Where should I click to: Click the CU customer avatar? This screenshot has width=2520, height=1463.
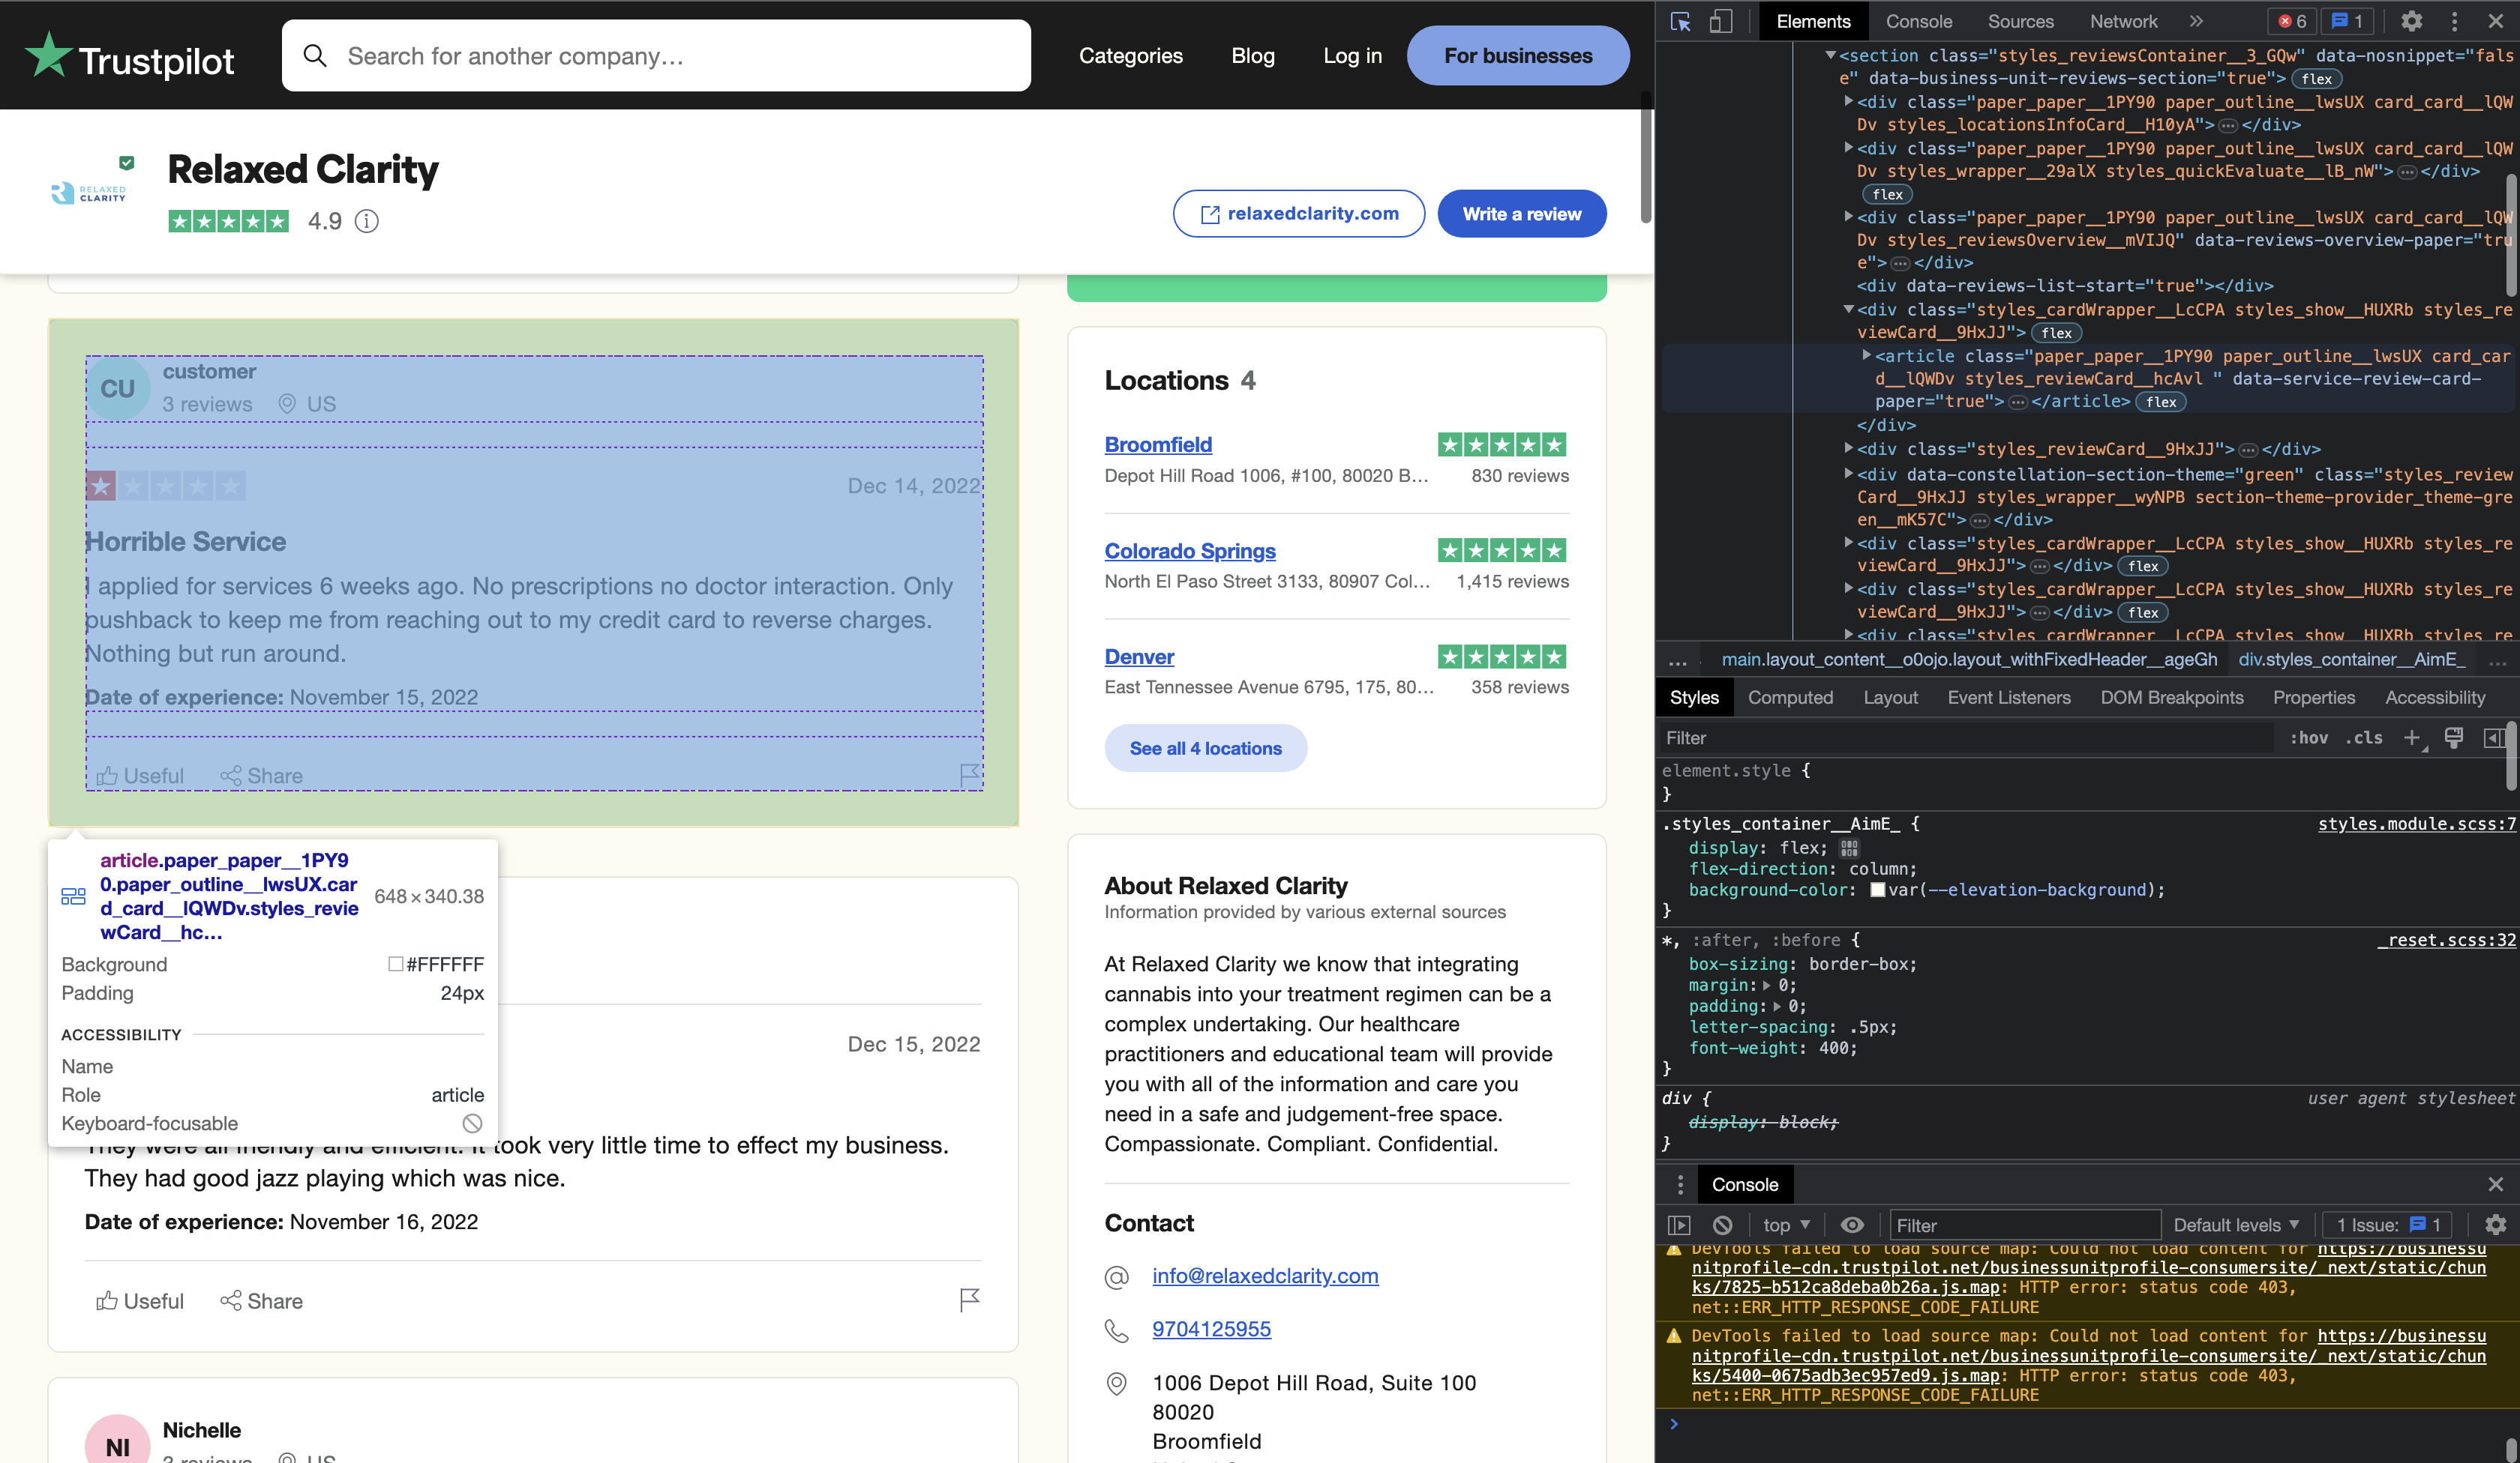coord(117,387)
